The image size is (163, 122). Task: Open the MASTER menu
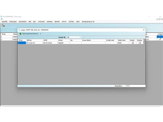[5, 22]
